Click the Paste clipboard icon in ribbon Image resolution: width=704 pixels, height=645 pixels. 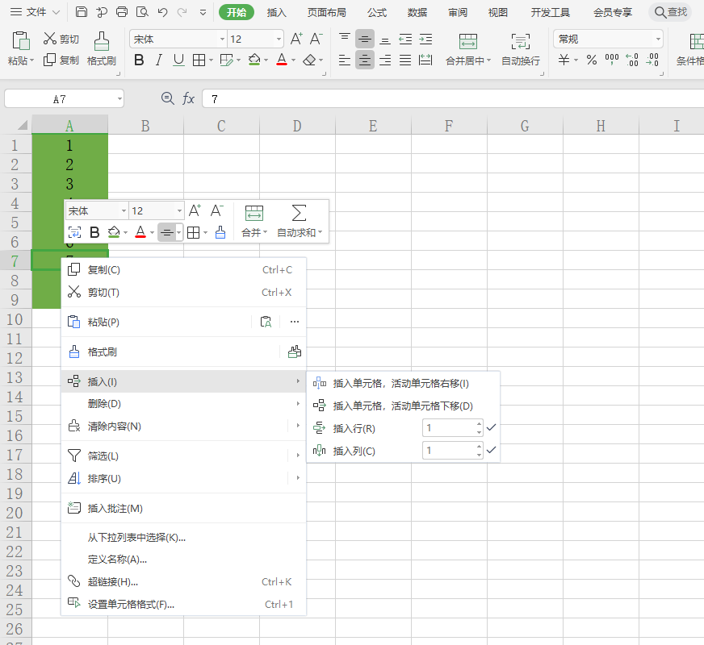click(x=21, y=40)
